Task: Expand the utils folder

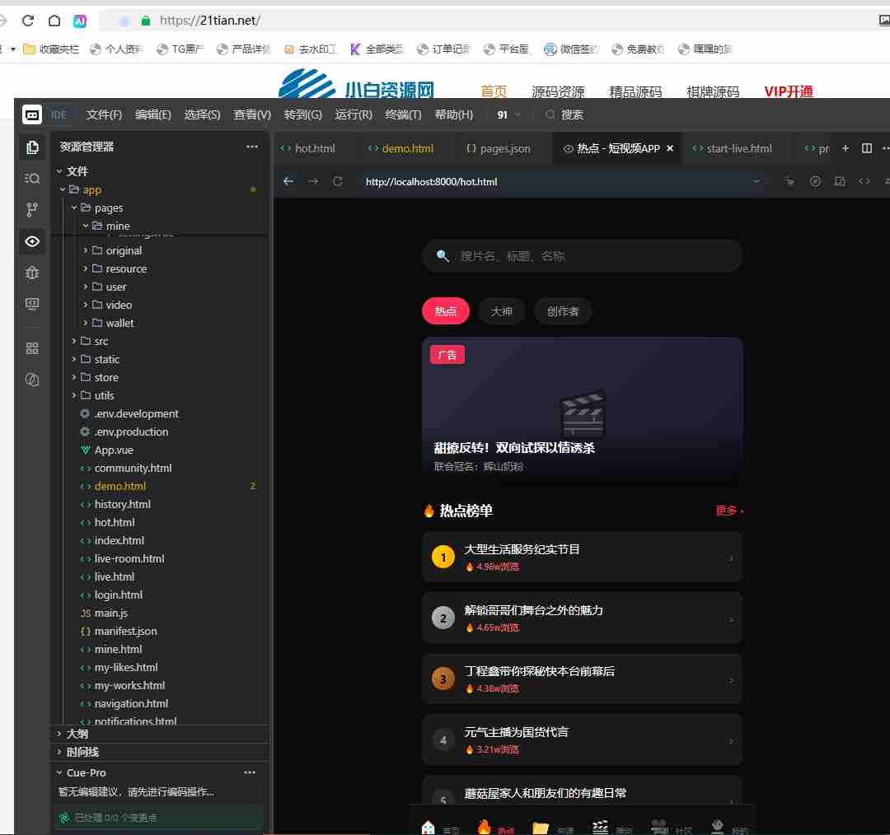Action: [x=74, y=396]
